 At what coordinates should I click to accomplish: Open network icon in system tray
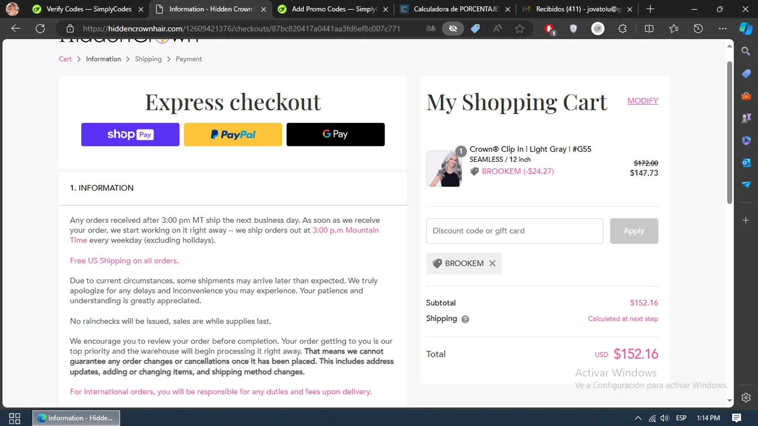coord(652,418)
